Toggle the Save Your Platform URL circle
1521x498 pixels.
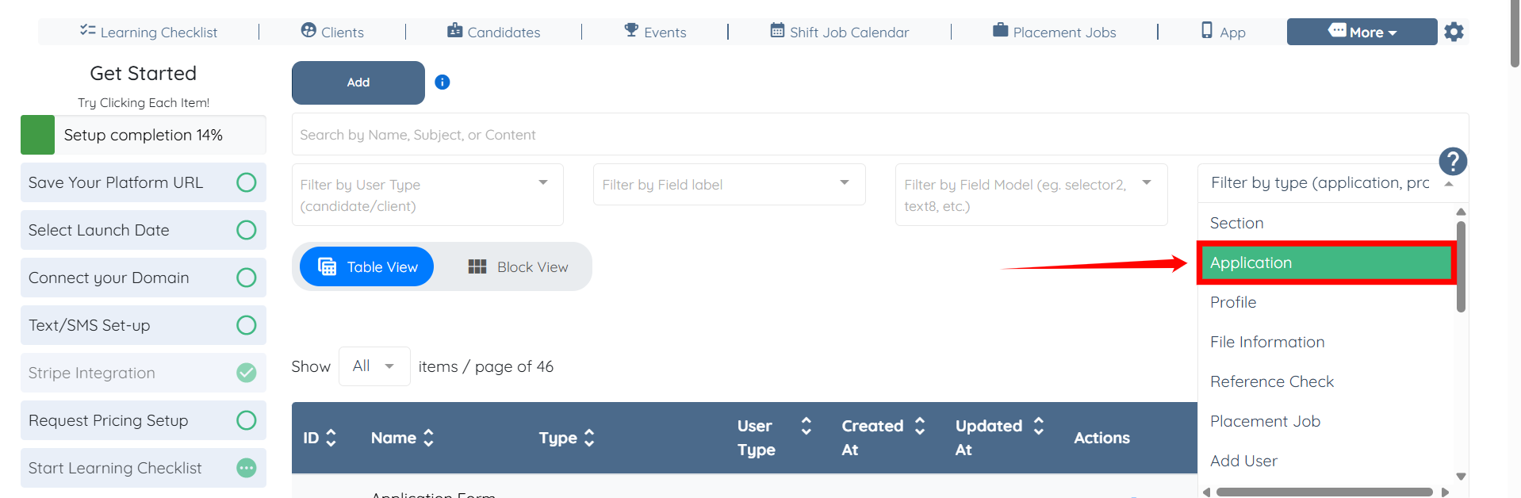point(247,182)
